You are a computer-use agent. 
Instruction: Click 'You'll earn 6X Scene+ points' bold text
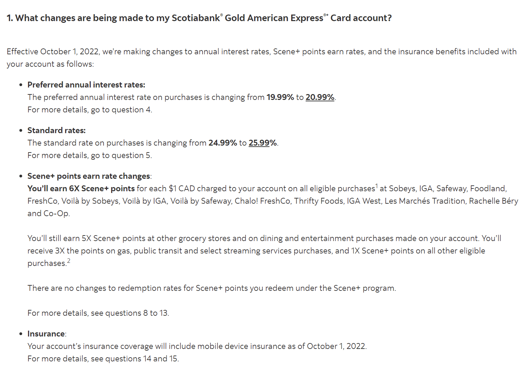(81, 188)
